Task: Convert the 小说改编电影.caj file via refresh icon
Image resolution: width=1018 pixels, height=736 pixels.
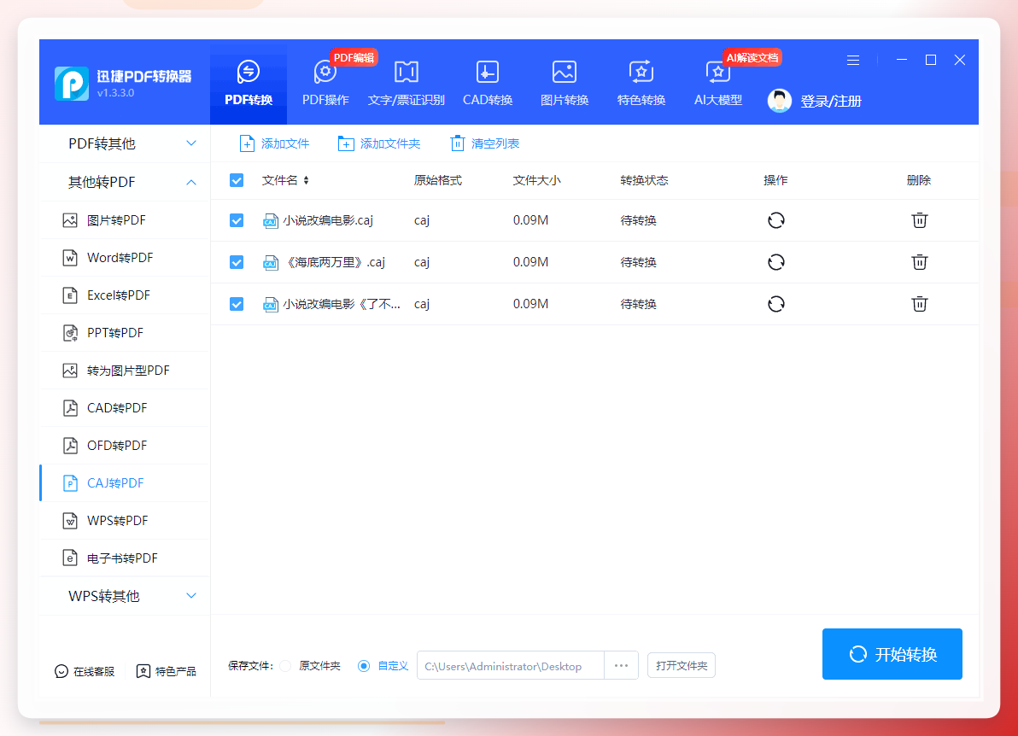Action: pyautogui.click(x=775, y=220)
